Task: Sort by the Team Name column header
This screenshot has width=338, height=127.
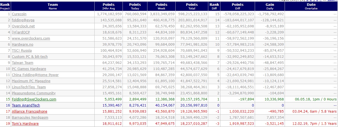Action: [53, 6]
